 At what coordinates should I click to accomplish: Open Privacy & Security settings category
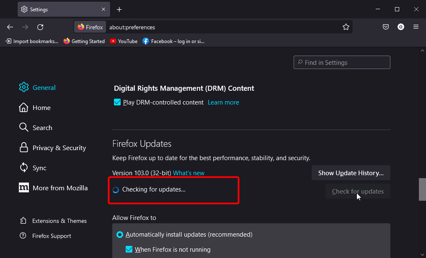tap(52, 148)
